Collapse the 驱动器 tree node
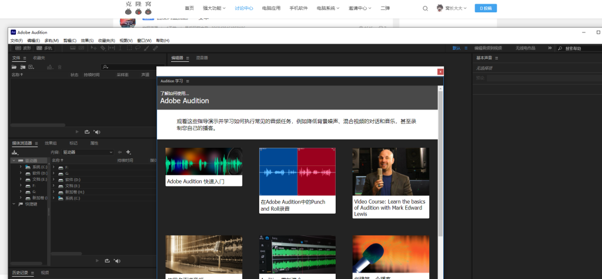Screen dimensions: 602x279 click(14, 161)
